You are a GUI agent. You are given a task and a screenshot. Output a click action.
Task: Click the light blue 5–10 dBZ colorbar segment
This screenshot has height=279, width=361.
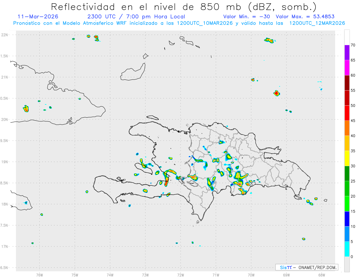347,234
